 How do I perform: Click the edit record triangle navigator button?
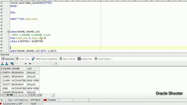(x=21, y=95)
